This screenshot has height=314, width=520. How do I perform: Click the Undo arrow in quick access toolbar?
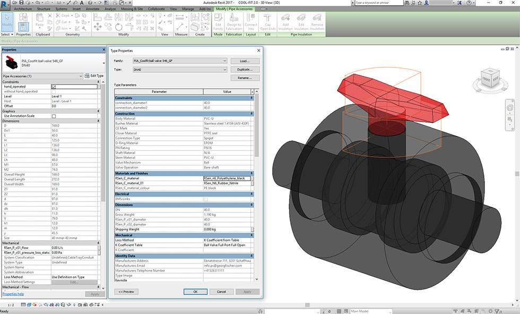coord(38,3)
